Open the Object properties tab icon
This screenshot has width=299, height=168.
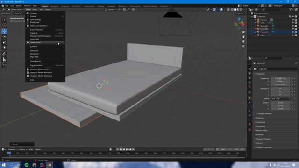[249, 98]
